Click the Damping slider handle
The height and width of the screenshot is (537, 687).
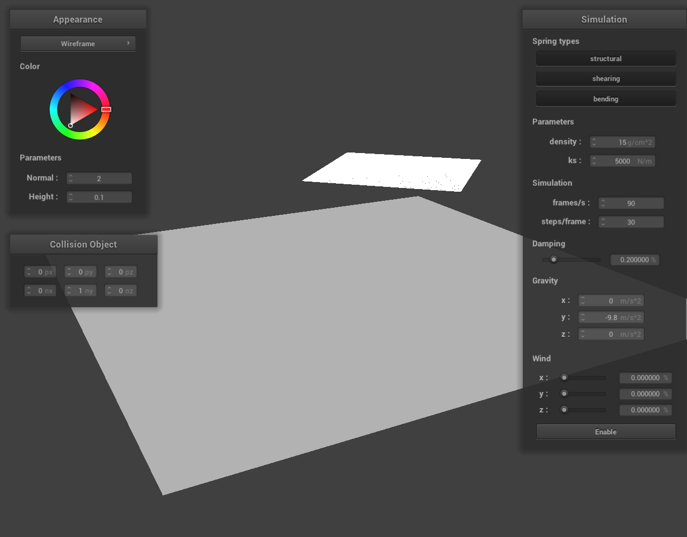(554, 260)
